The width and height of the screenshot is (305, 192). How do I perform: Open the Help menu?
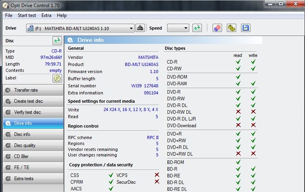(x=62, y=15)
